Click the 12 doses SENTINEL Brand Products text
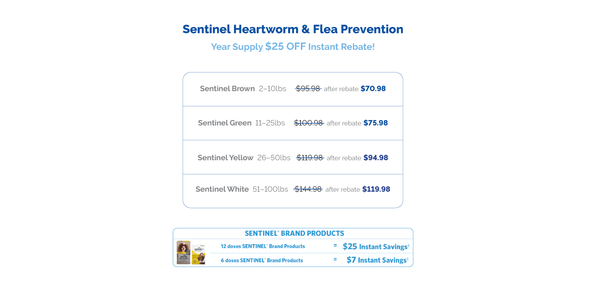This screenshot has height=294, width=589. (x=263, y=246)
